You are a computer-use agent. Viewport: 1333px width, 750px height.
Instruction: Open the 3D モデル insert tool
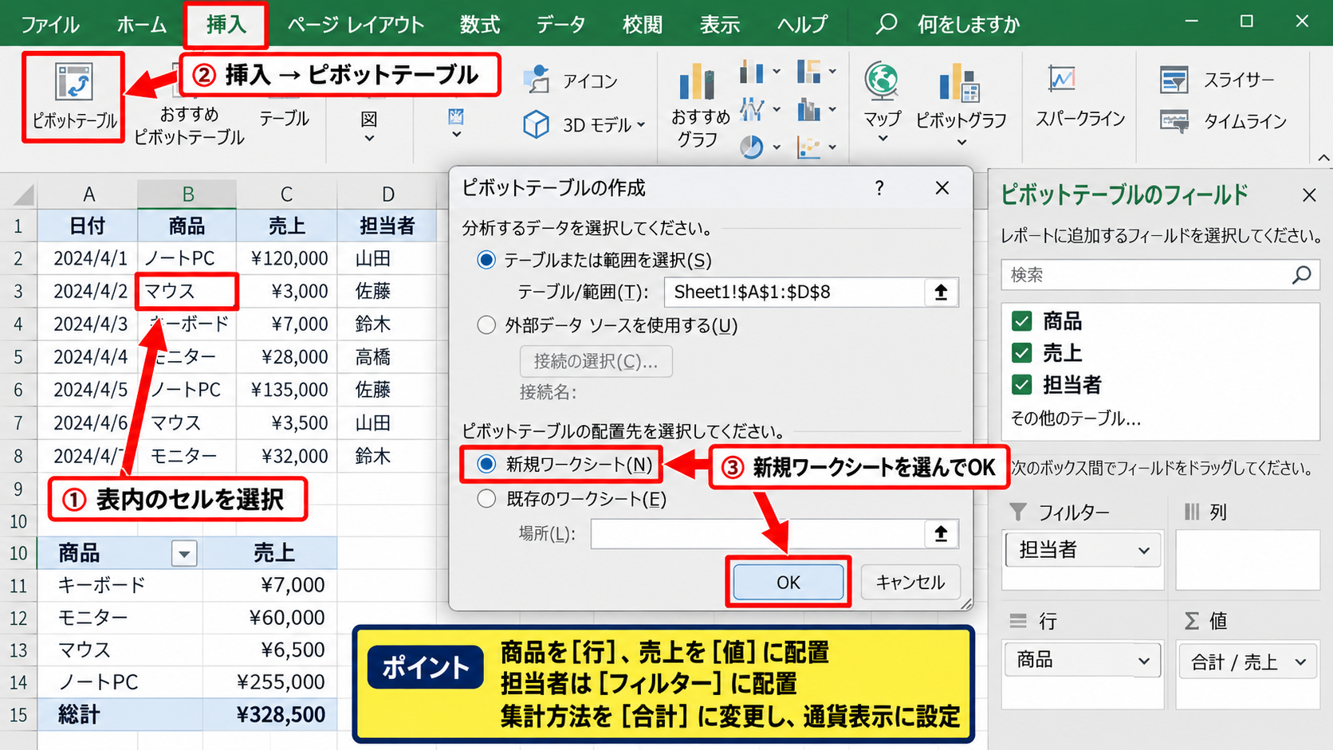coord(584,124)
